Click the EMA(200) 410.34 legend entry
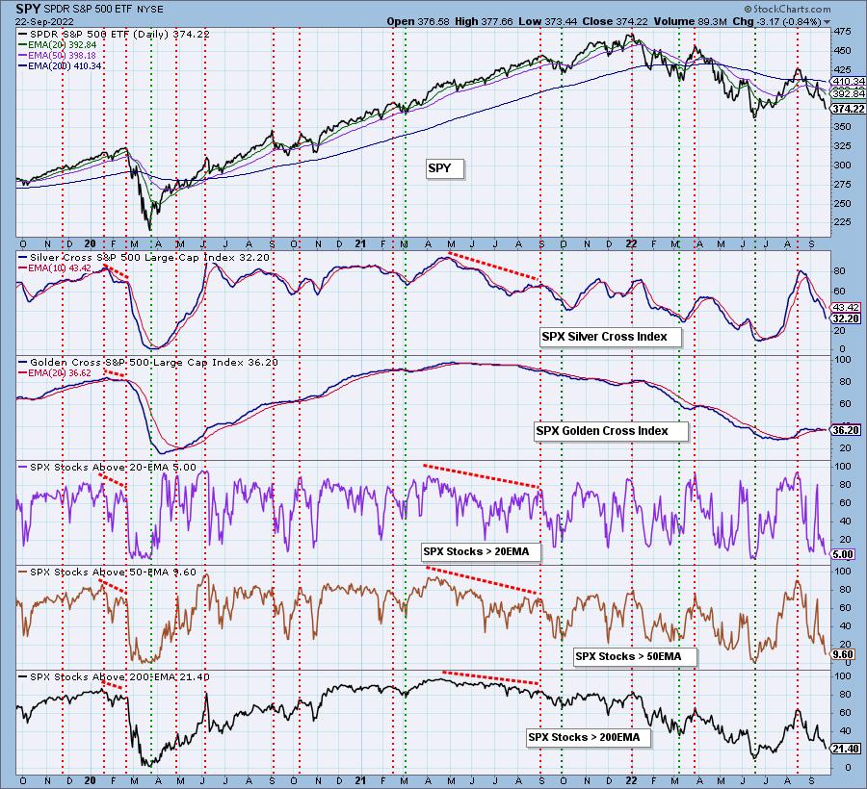 pos(60,65)
